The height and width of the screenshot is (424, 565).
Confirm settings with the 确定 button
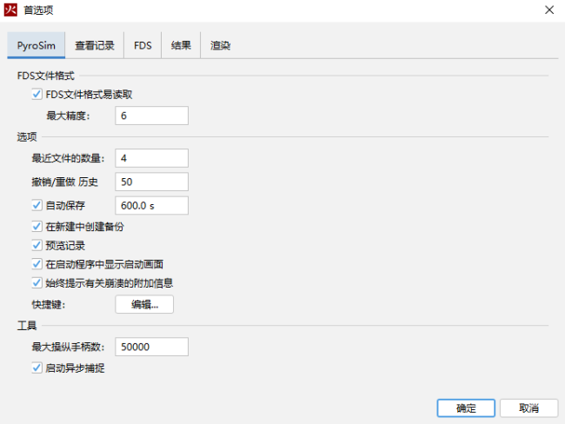point(465,408)
